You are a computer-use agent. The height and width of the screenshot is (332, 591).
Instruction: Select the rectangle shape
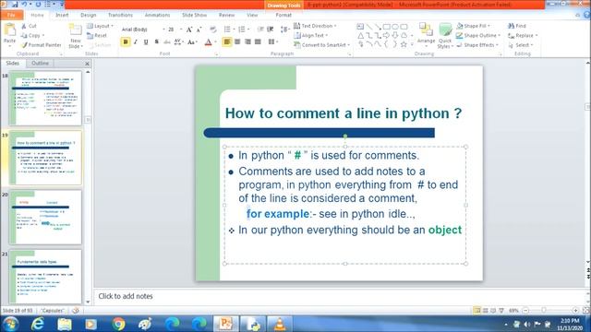click(386, 27)
